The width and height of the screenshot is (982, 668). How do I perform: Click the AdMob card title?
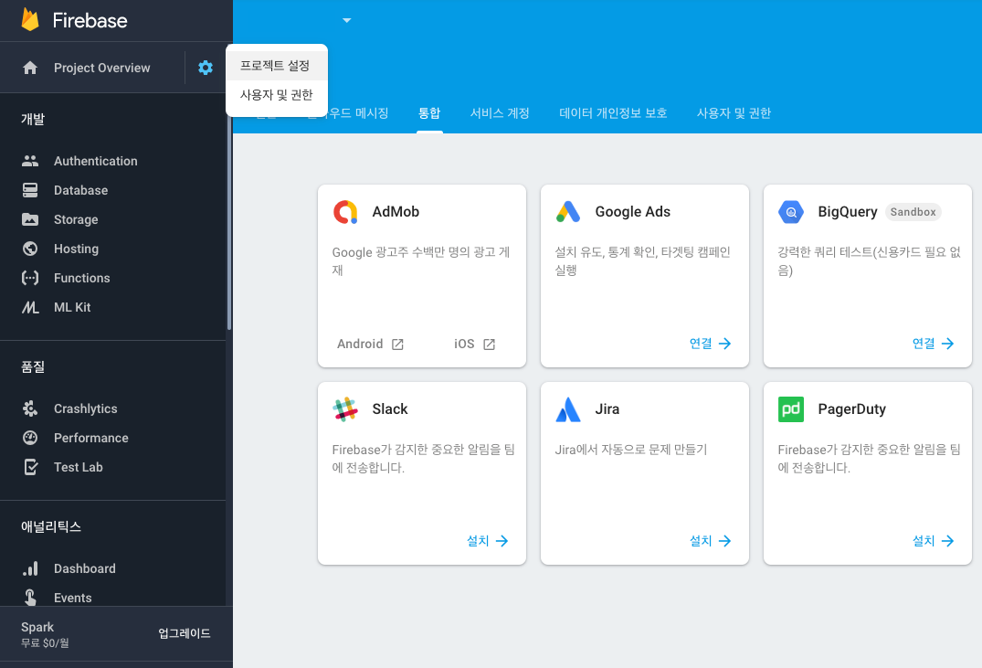pyautogui.click(x=396, y=212)
